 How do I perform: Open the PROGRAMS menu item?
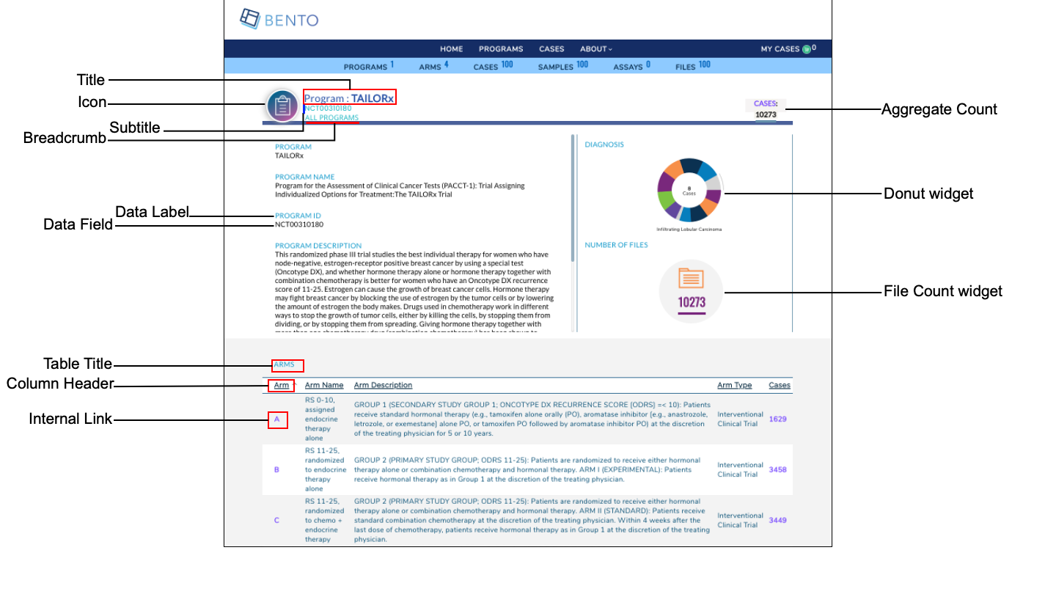tap(501, 49)
